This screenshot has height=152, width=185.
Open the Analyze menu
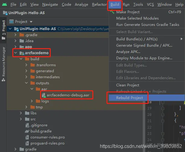(x=81, y=5)
